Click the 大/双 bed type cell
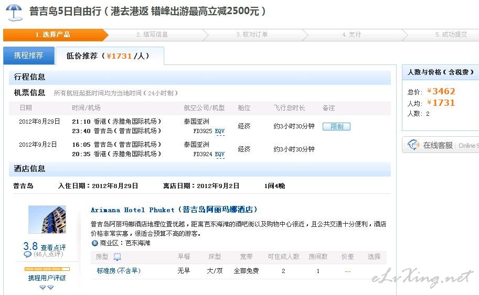The image size is (479, 295). tap(215, 271)
